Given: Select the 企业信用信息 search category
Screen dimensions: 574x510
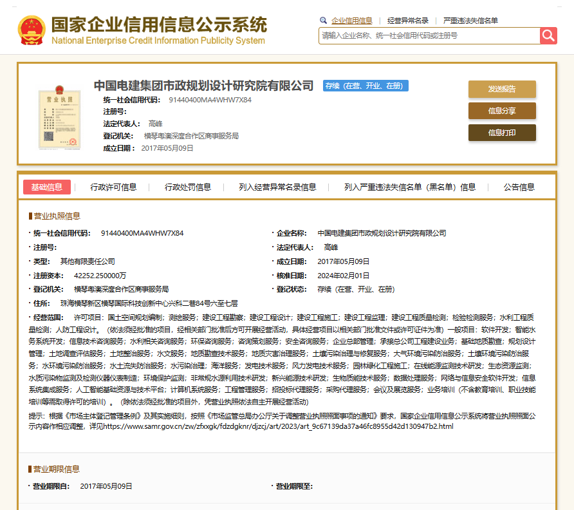Looking at the screenshot, I should 351,21.
